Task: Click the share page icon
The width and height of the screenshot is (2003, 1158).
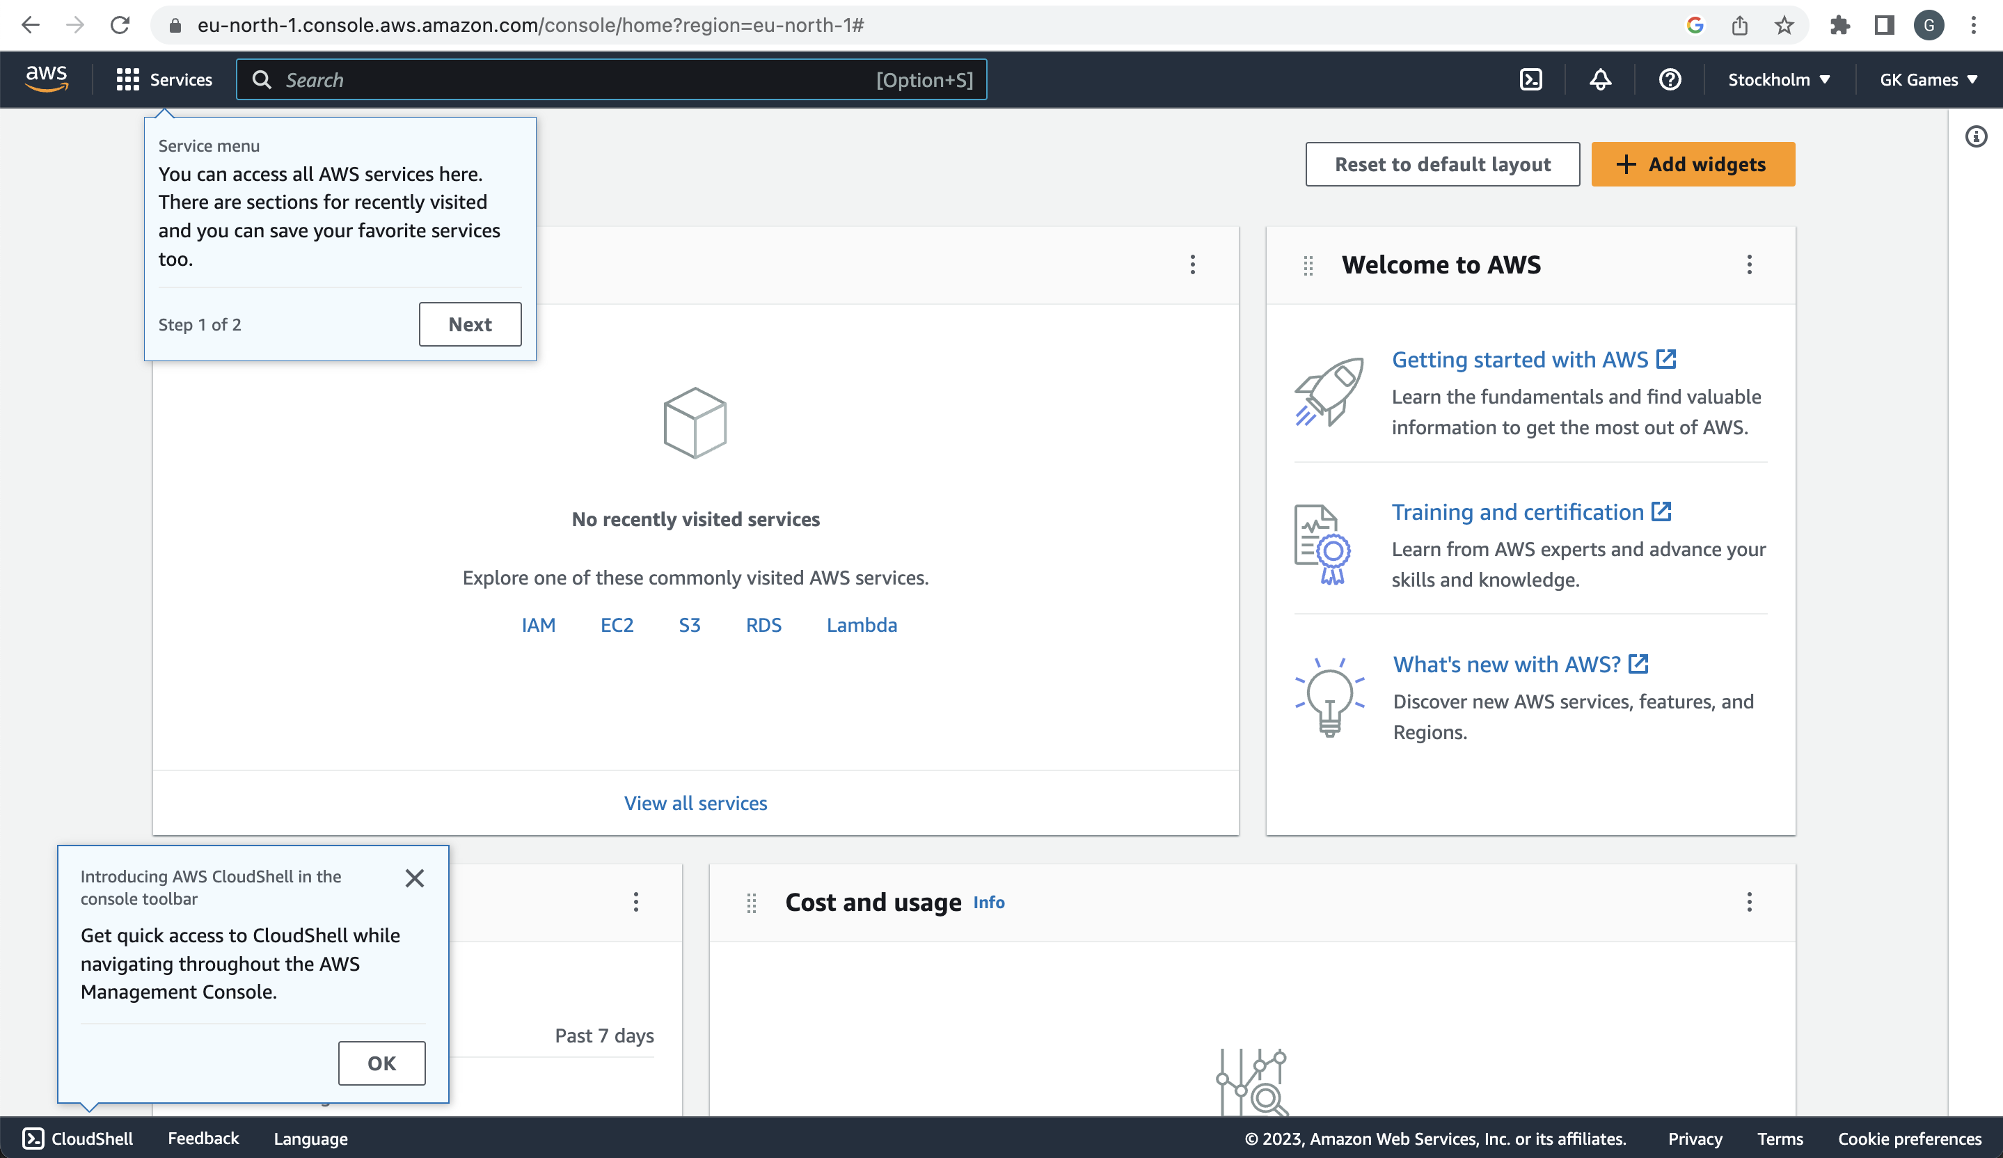Action: (x=1740, y=26)
